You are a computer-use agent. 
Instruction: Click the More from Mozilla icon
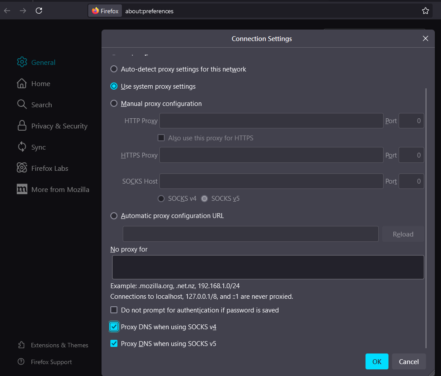click(22, 189)
